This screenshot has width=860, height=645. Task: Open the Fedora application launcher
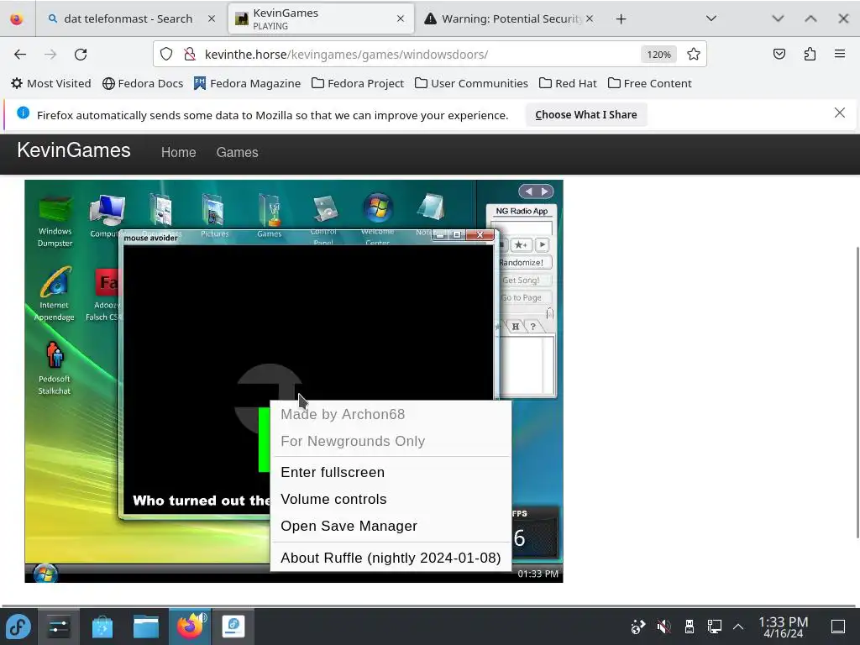click(x=18, y=627)
